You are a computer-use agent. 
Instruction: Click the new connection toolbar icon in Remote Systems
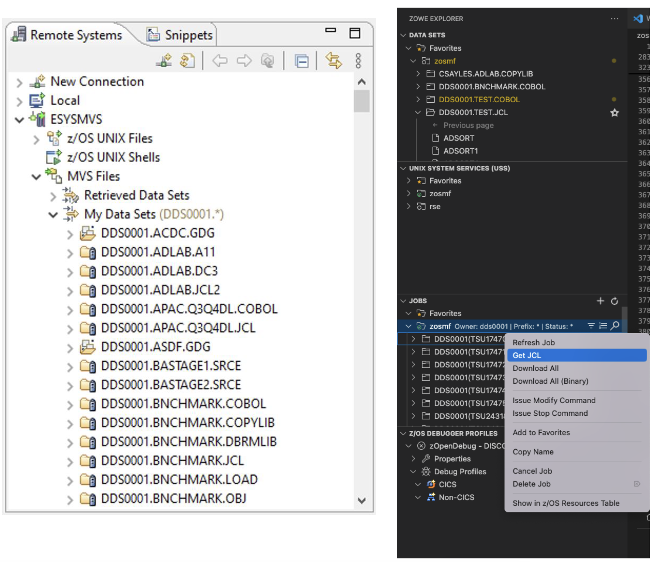tap(164, 60)
